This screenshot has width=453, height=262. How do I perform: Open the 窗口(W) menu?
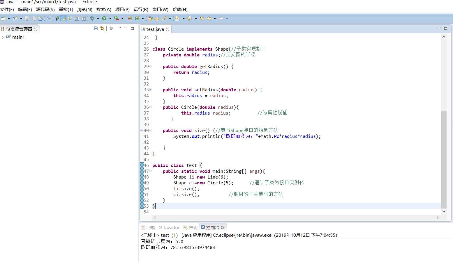(x=160, y=10)
